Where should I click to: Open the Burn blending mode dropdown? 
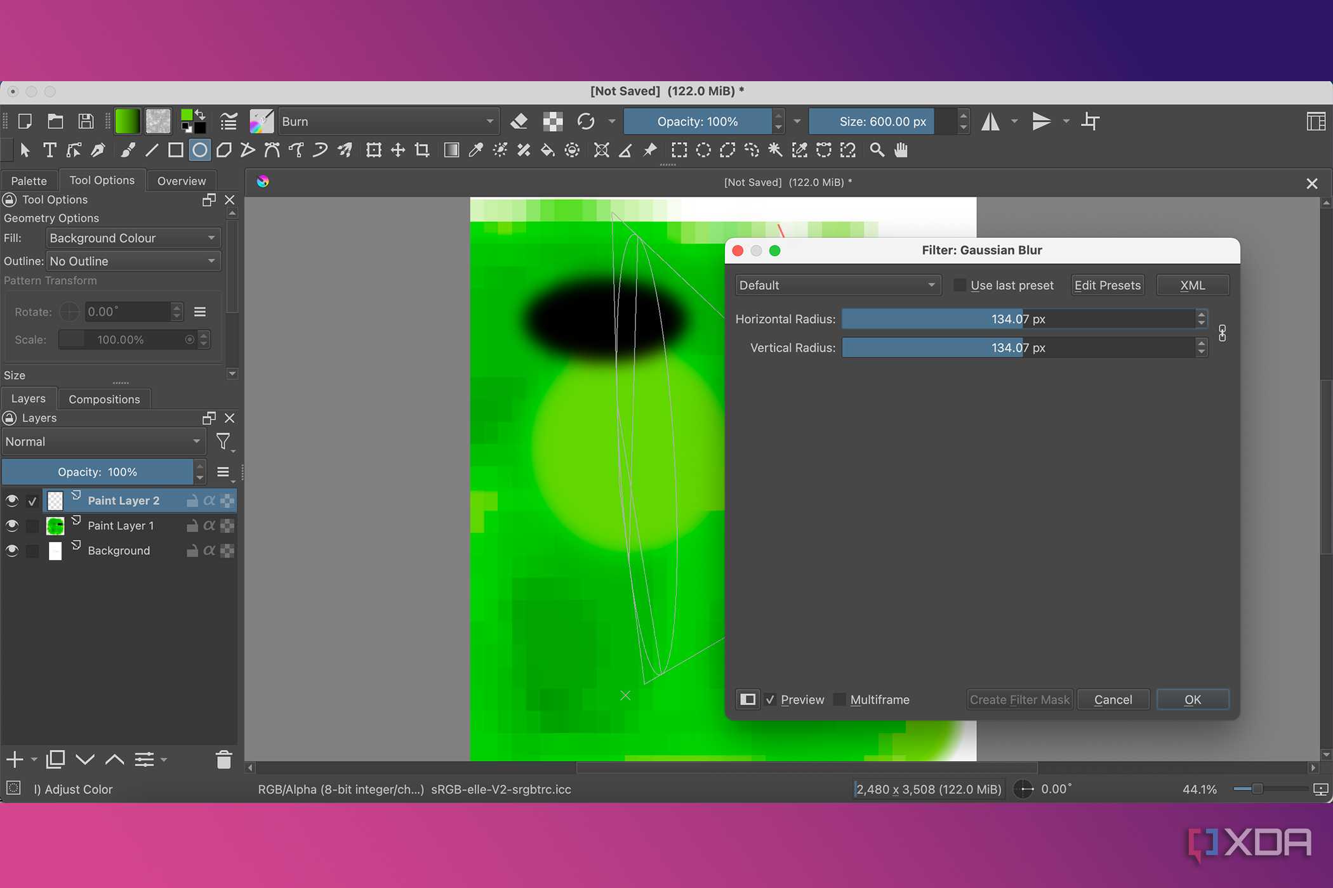pyautogui.click(x=388, y=121)
